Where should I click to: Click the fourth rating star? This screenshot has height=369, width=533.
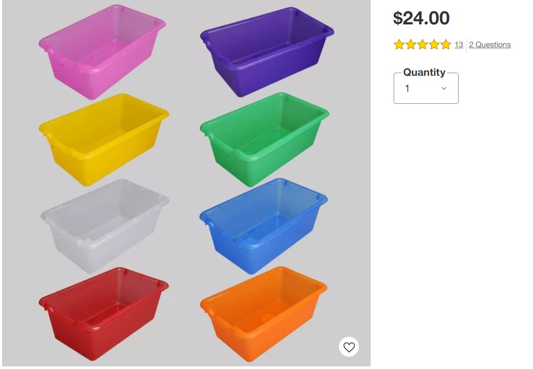coord(434,45)
